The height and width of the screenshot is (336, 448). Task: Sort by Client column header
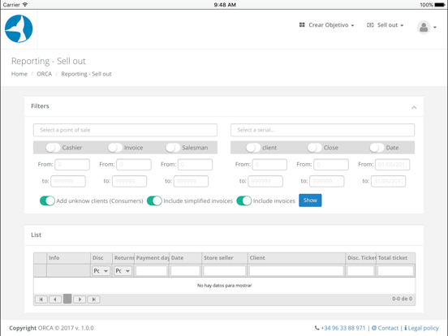pos(296,258)
